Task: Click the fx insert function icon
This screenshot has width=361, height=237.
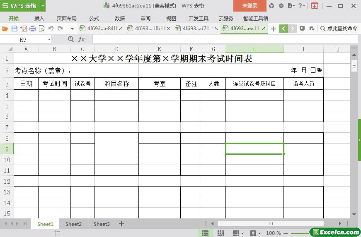Action: tap(81, 40)
